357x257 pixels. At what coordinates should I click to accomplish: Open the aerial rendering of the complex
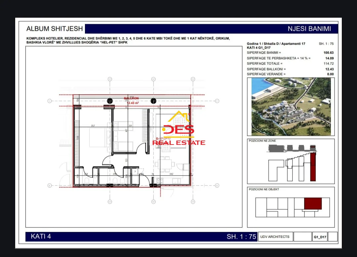(x=291, y=107)
